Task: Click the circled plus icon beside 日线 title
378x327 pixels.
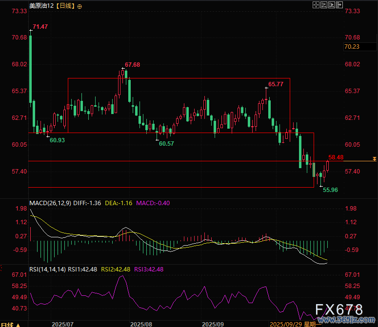Action: tap(80, 7)
